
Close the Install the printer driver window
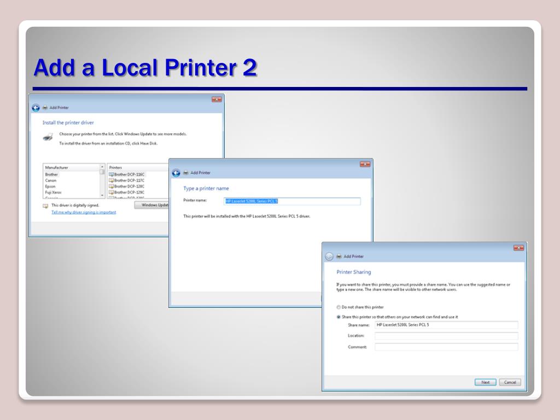click(x=217, y=100)
